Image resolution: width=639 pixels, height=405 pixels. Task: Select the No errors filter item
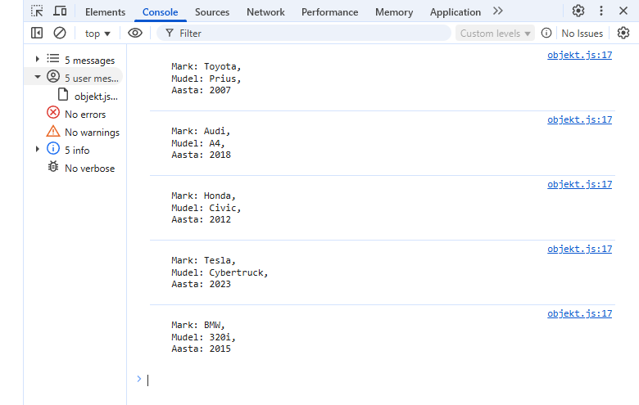[x=85, y=114]
